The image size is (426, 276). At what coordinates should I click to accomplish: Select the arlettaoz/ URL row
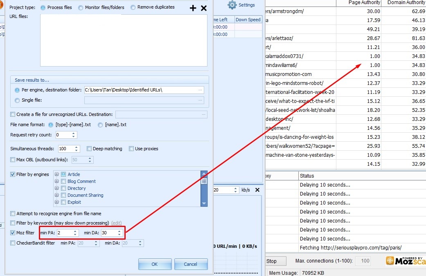click(x=345, y=38)
